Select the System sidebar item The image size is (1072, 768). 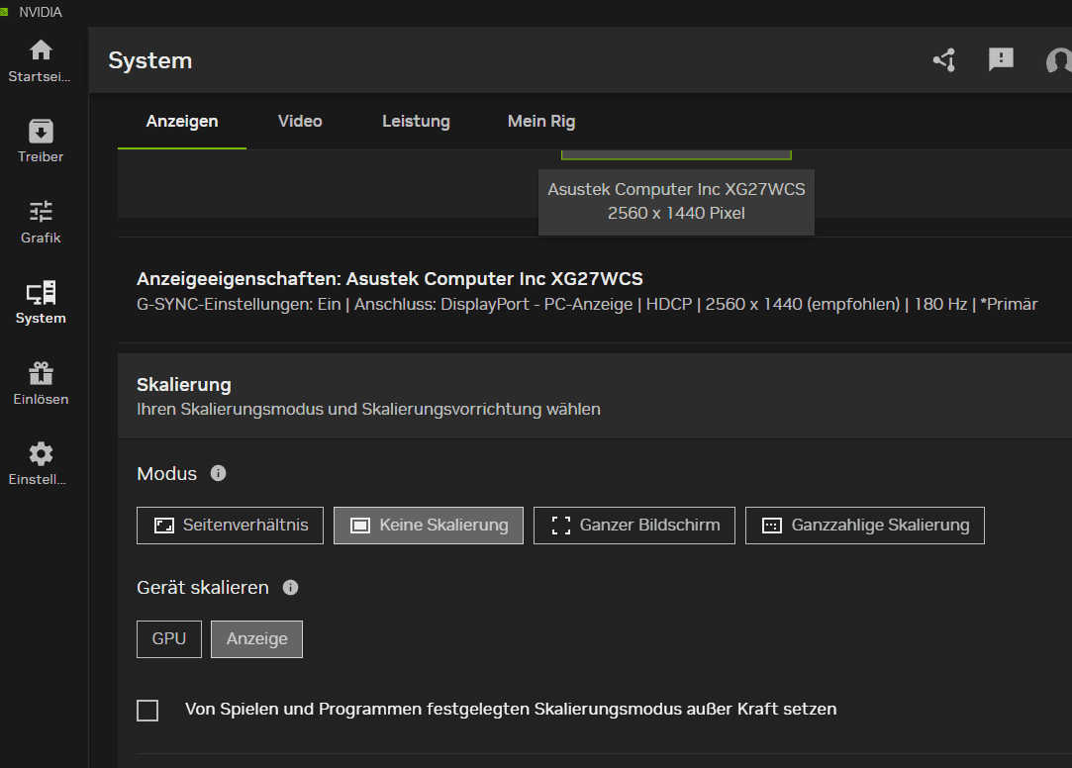41,303
